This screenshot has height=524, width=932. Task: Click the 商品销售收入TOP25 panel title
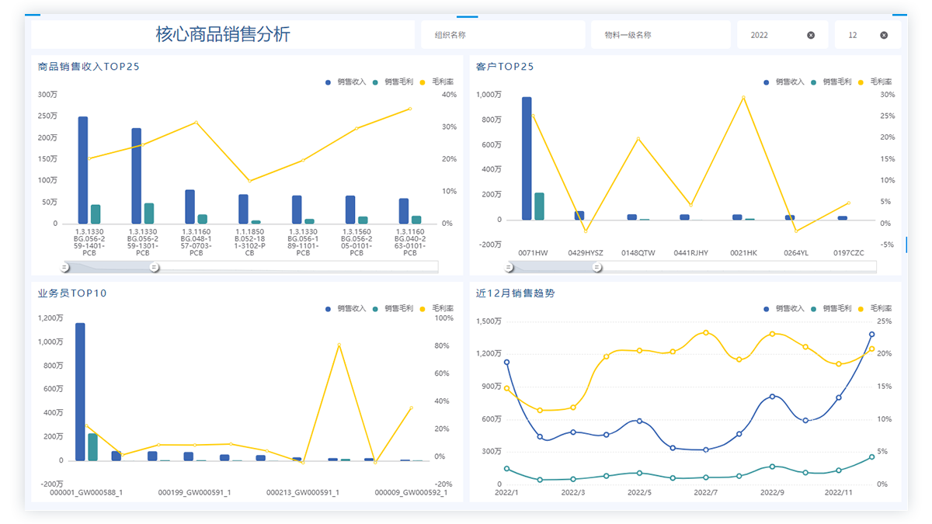pyautogui.click(x=89, y=67)
